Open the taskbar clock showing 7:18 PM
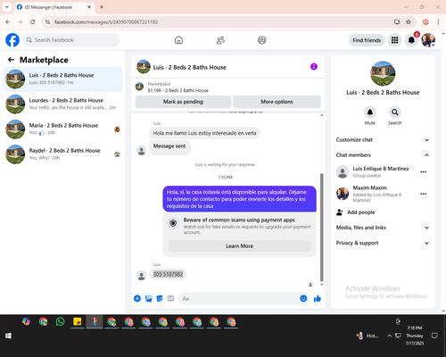The image size is (446, 357). coord(415,336)
